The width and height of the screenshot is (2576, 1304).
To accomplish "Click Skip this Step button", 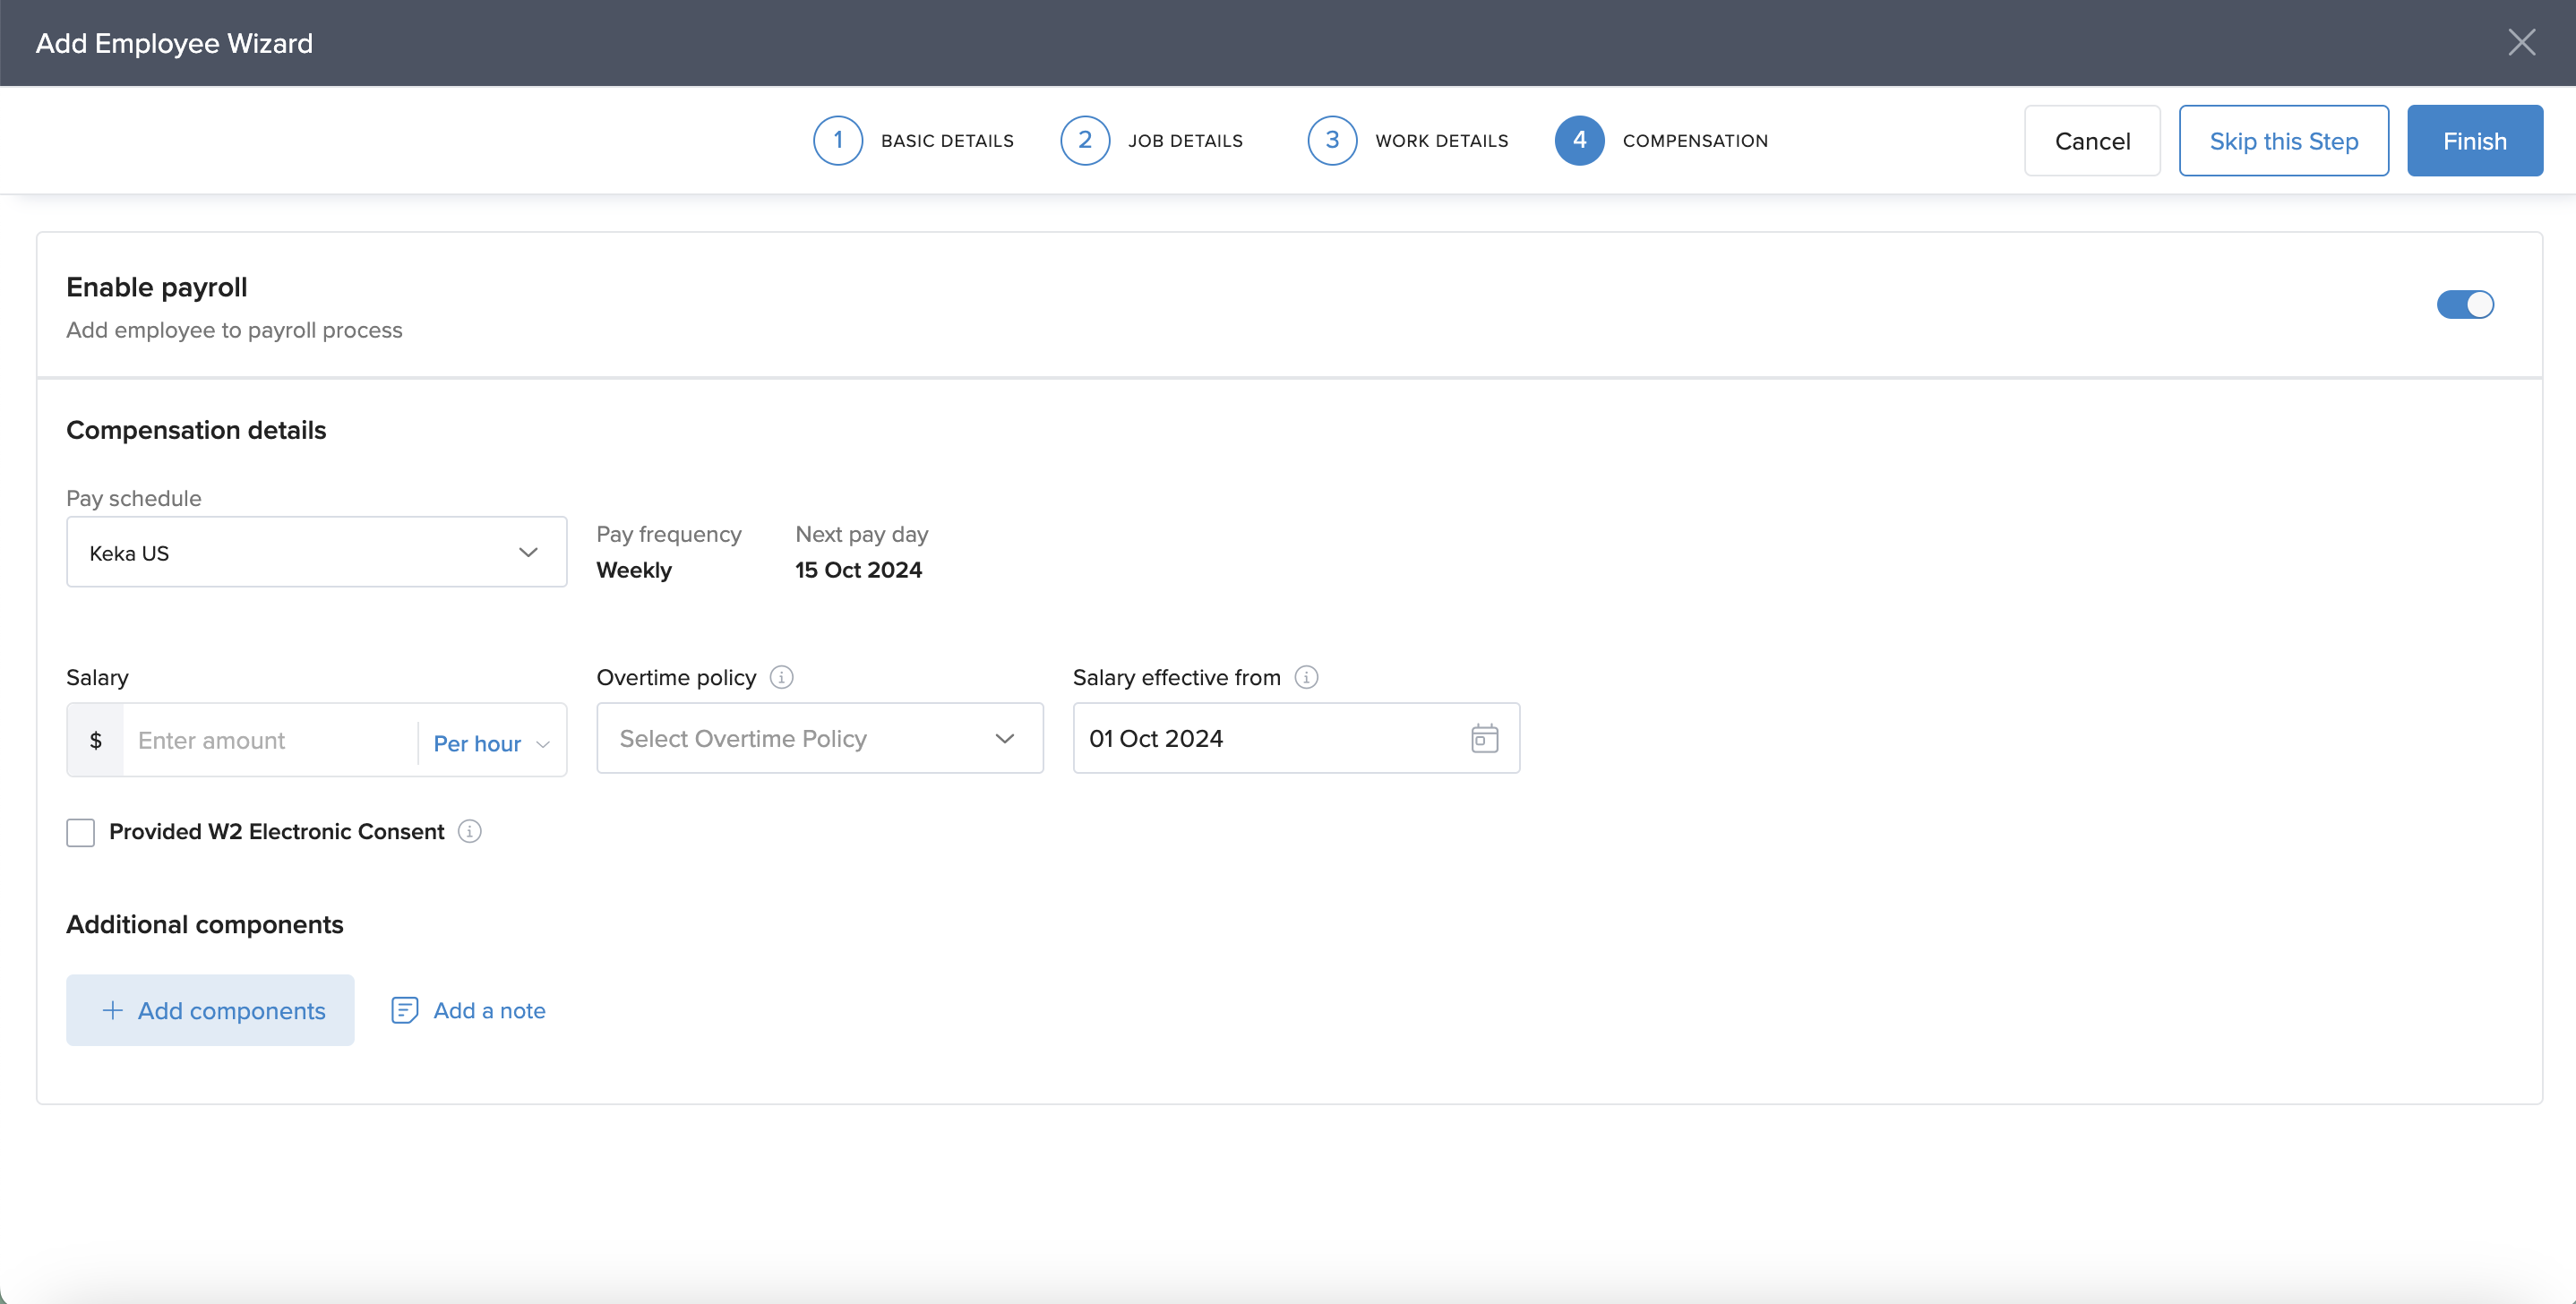I will click(x=2283, y=141).
